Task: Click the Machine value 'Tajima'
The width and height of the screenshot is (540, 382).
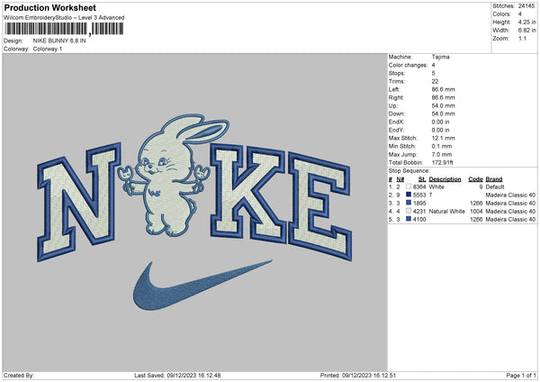Action: click(x=440, y=57)
